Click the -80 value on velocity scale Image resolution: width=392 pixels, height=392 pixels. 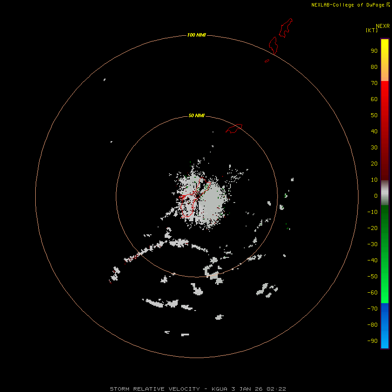372,325
